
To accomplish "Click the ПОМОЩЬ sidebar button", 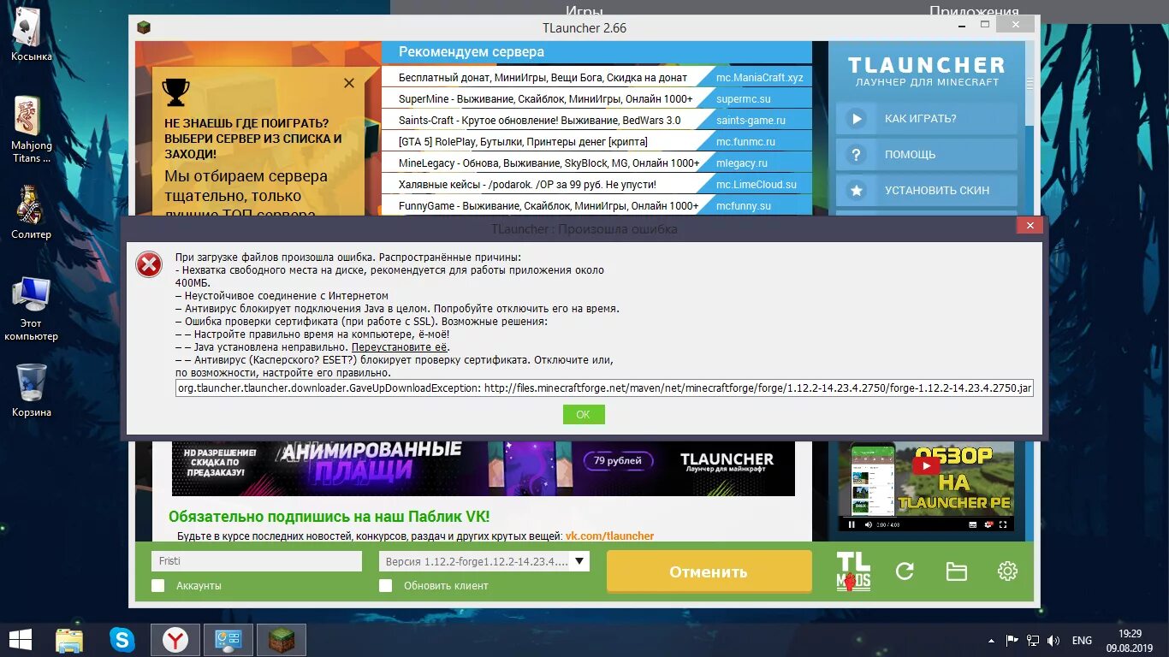I will pos(927,155).
